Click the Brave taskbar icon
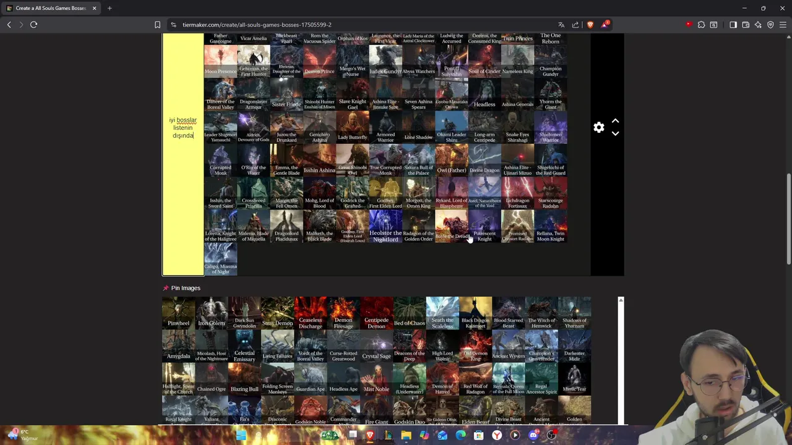Viewport: 792px width, 445px height. click(370, 435)
